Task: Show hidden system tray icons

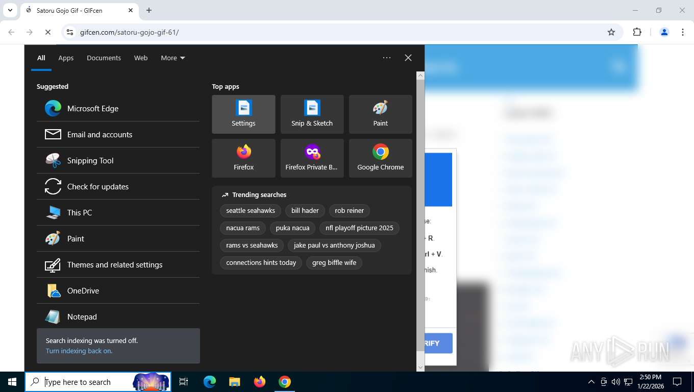Action: click(x=591, y=382)
